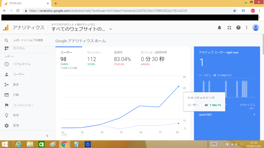Select the 直帰率 metric tab
The width and height of the screenshot is (264, 148).
click(122, 58)
